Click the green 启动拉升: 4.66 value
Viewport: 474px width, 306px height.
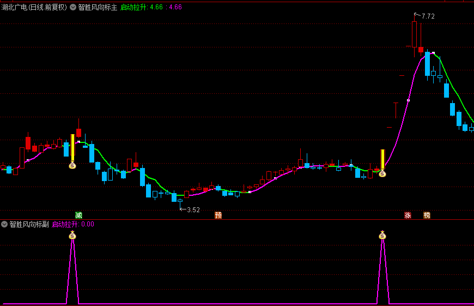coord(142,7)
